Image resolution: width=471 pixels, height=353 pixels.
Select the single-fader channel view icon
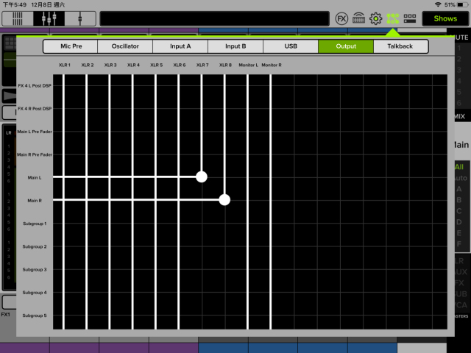coord(79,18)
